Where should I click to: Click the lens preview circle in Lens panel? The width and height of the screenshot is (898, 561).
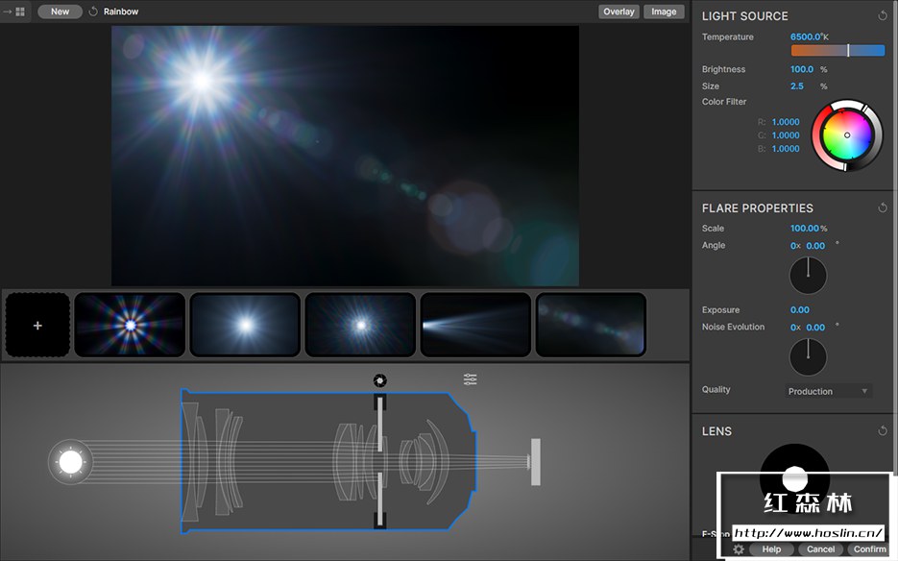(795, 478)
